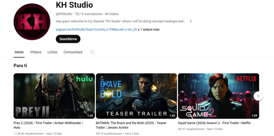
Task: Open the Squid Game 2 thumbnail
Action: click(218, 96)
